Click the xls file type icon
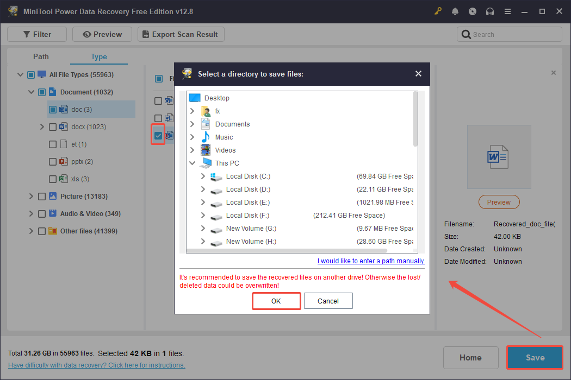Screen dimensions: 571x380 64,179
